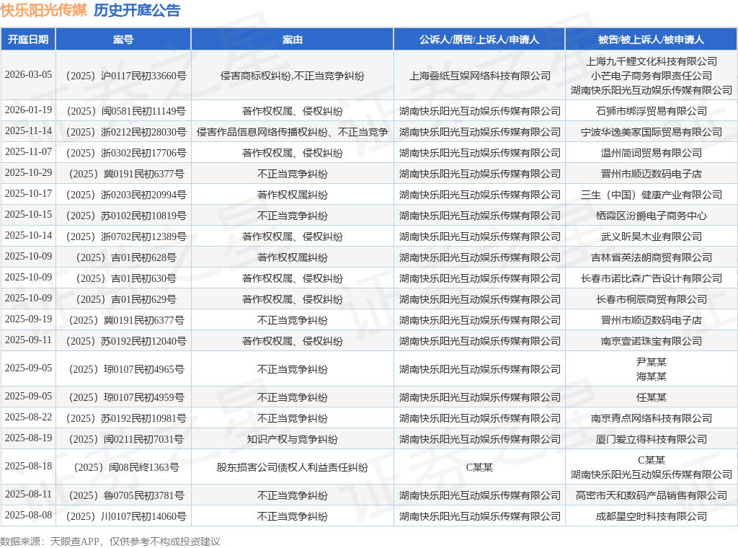Select case number (2025)琼0107民初4965号
The image size is (738, 548).
pos(124,370)
